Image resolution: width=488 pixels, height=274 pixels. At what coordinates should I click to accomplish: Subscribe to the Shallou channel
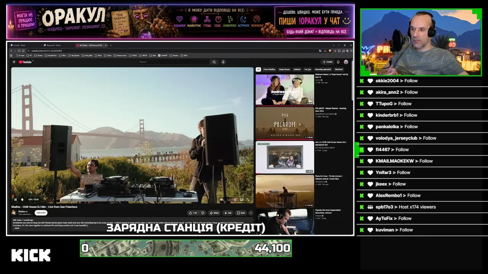pos(41,213)
